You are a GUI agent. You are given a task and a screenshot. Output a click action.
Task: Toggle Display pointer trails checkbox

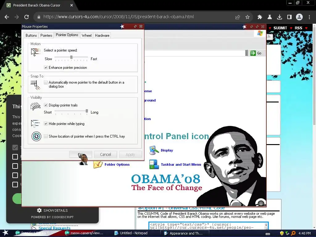[46, 105]
